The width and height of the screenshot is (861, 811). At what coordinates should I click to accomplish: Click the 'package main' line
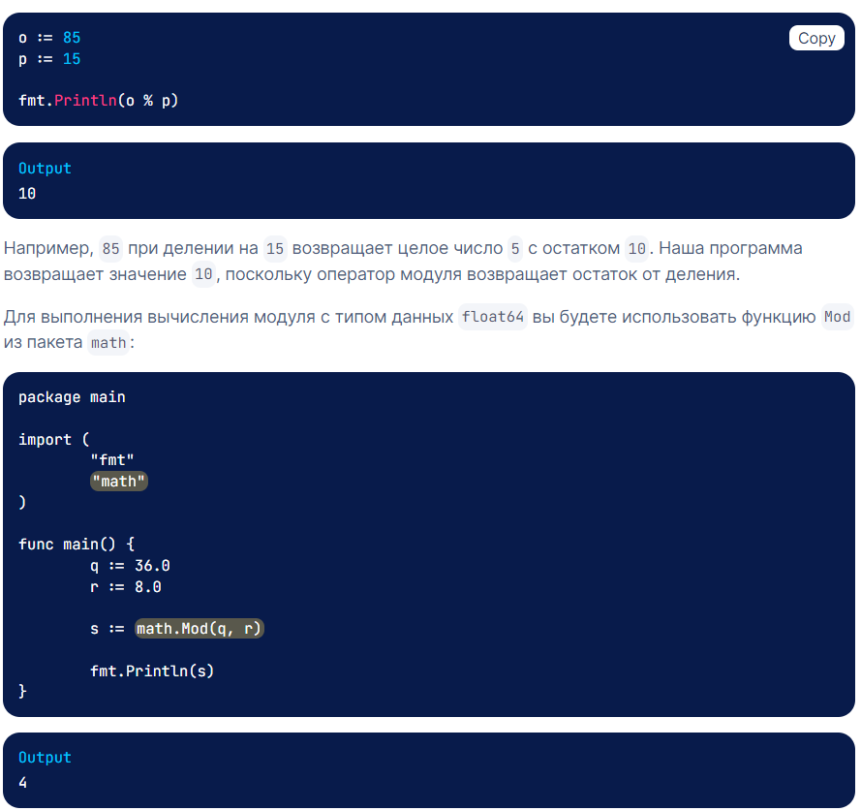click(72, 396)
